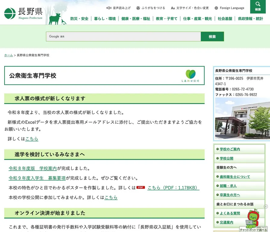Open よくある質問 sidebar link
The width and height of the screenshot is (270, 232).
point(230,213)
